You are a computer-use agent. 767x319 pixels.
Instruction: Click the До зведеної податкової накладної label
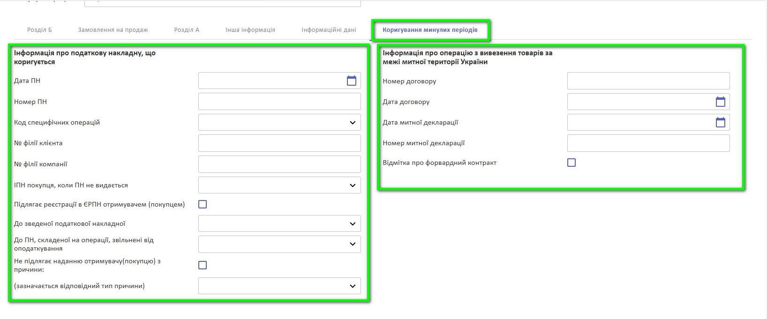[x=69, y=223]
